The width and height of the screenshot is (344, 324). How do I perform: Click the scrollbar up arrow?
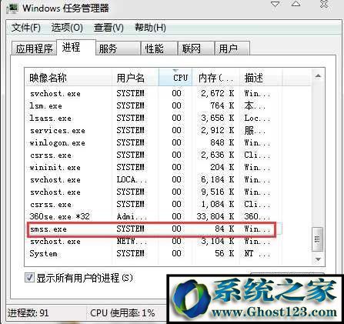(x=318, y=75)
